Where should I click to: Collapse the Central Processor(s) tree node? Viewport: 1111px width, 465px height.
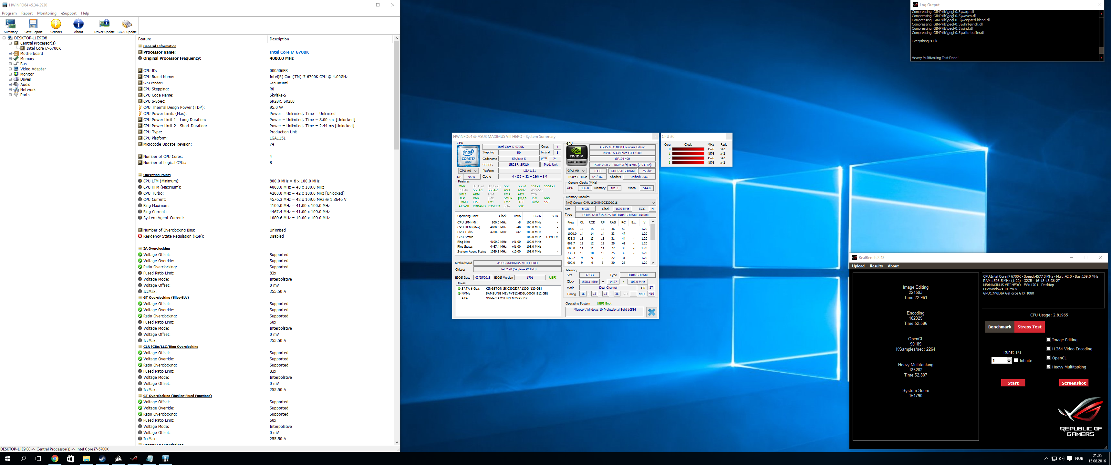(10, 43)
